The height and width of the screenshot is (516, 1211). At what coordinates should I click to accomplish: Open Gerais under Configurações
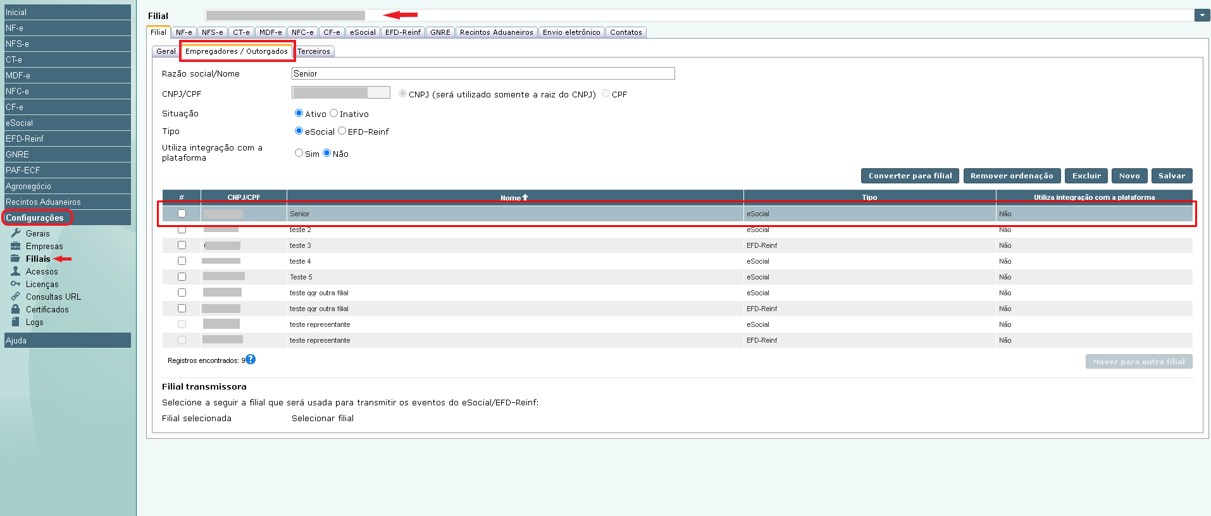[x=38, y=233]
